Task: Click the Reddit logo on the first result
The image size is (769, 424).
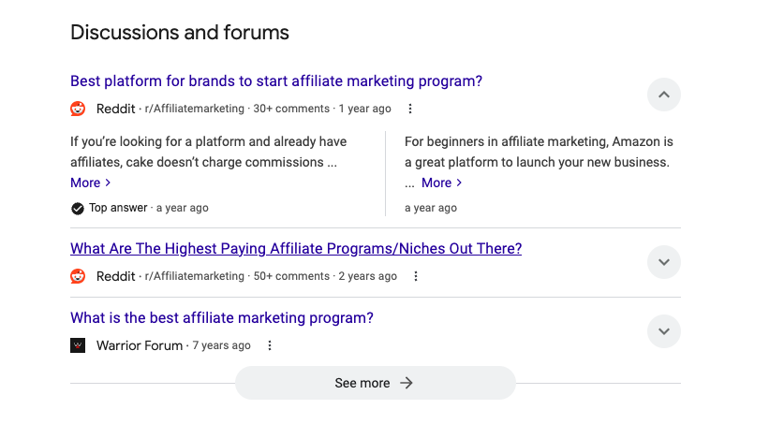Action: coord(78,109)
